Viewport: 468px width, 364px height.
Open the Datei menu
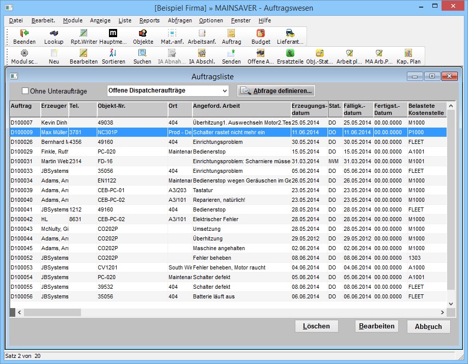16,20
